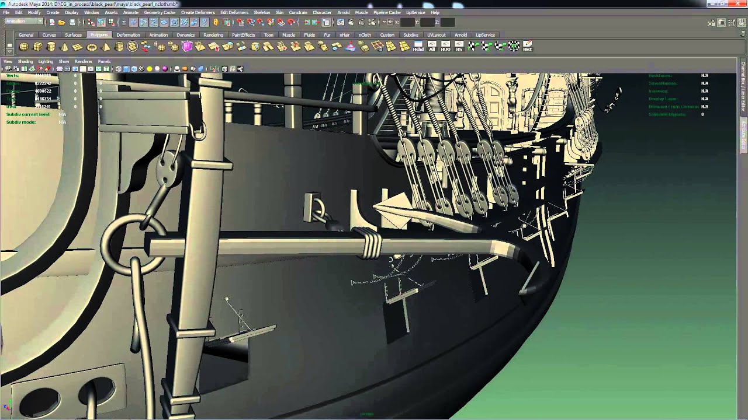Click the trash can icon right of shelf
Viewport: 748px width, 420px height.
(x=743, y=34)
